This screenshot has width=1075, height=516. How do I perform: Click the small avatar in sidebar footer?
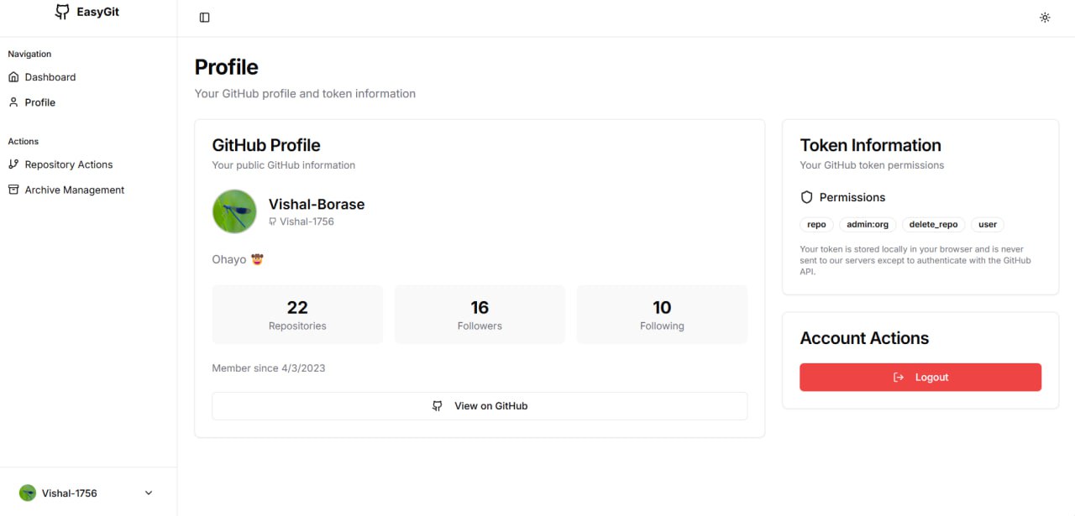[x=28, y=493]
